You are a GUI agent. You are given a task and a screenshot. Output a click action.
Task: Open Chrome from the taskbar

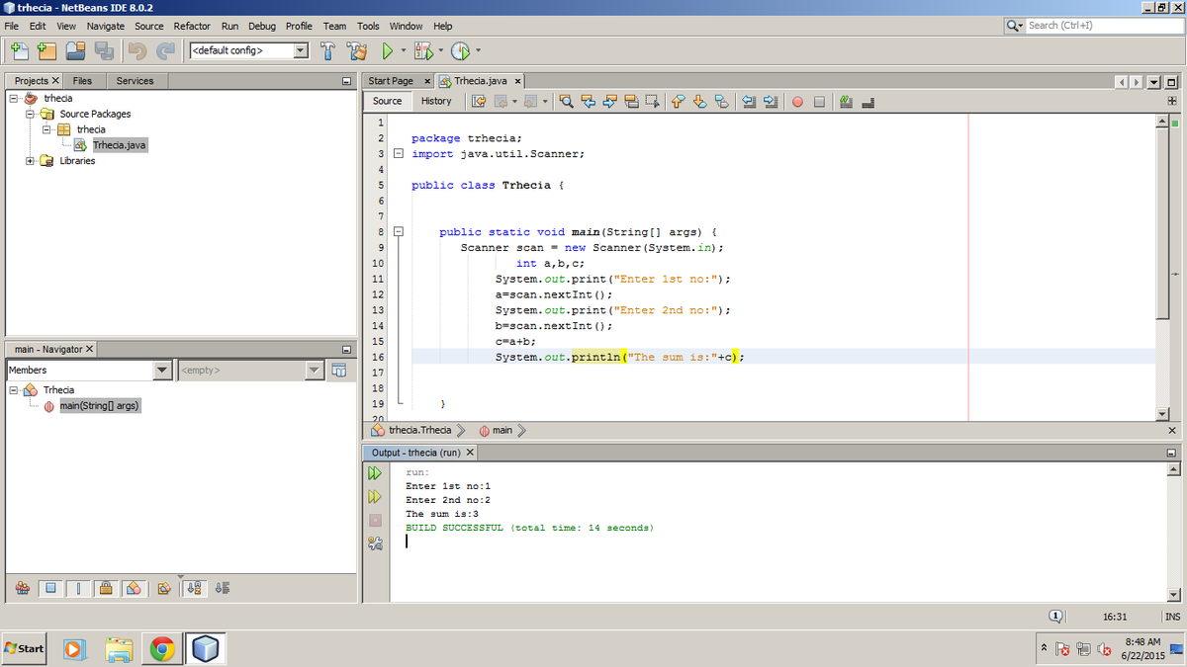(162, 649)
